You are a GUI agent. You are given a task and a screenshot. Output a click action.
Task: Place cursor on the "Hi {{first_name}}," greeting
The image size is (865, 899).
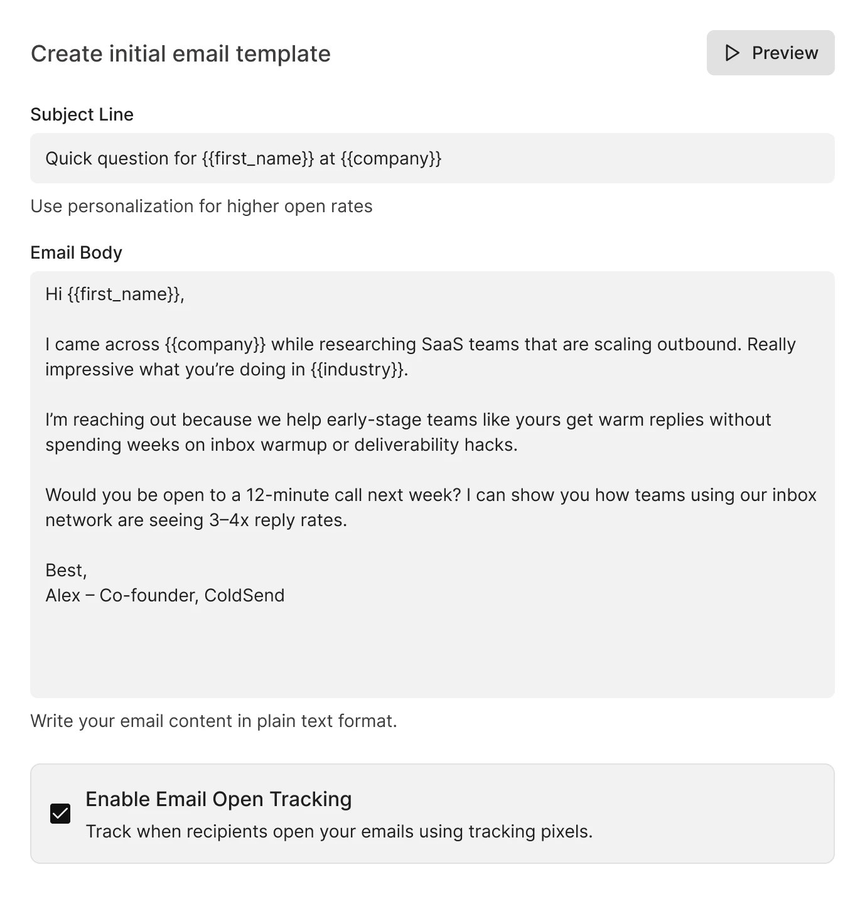click(x=115, y=294)
